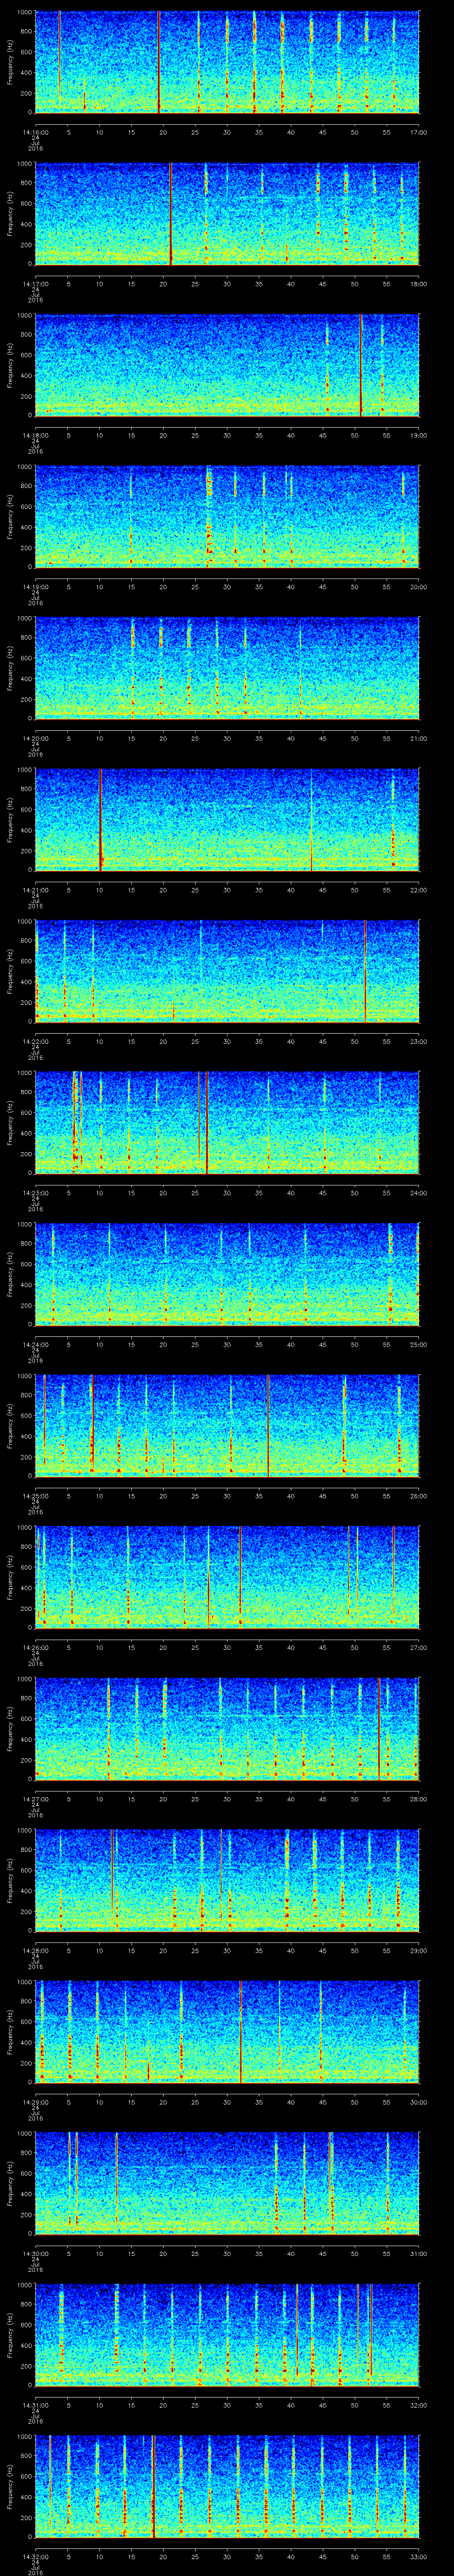The height and width of the screenshot is (2576, 454).
Task: Click the '14:26:00' time label
Action: (35, 1647)
